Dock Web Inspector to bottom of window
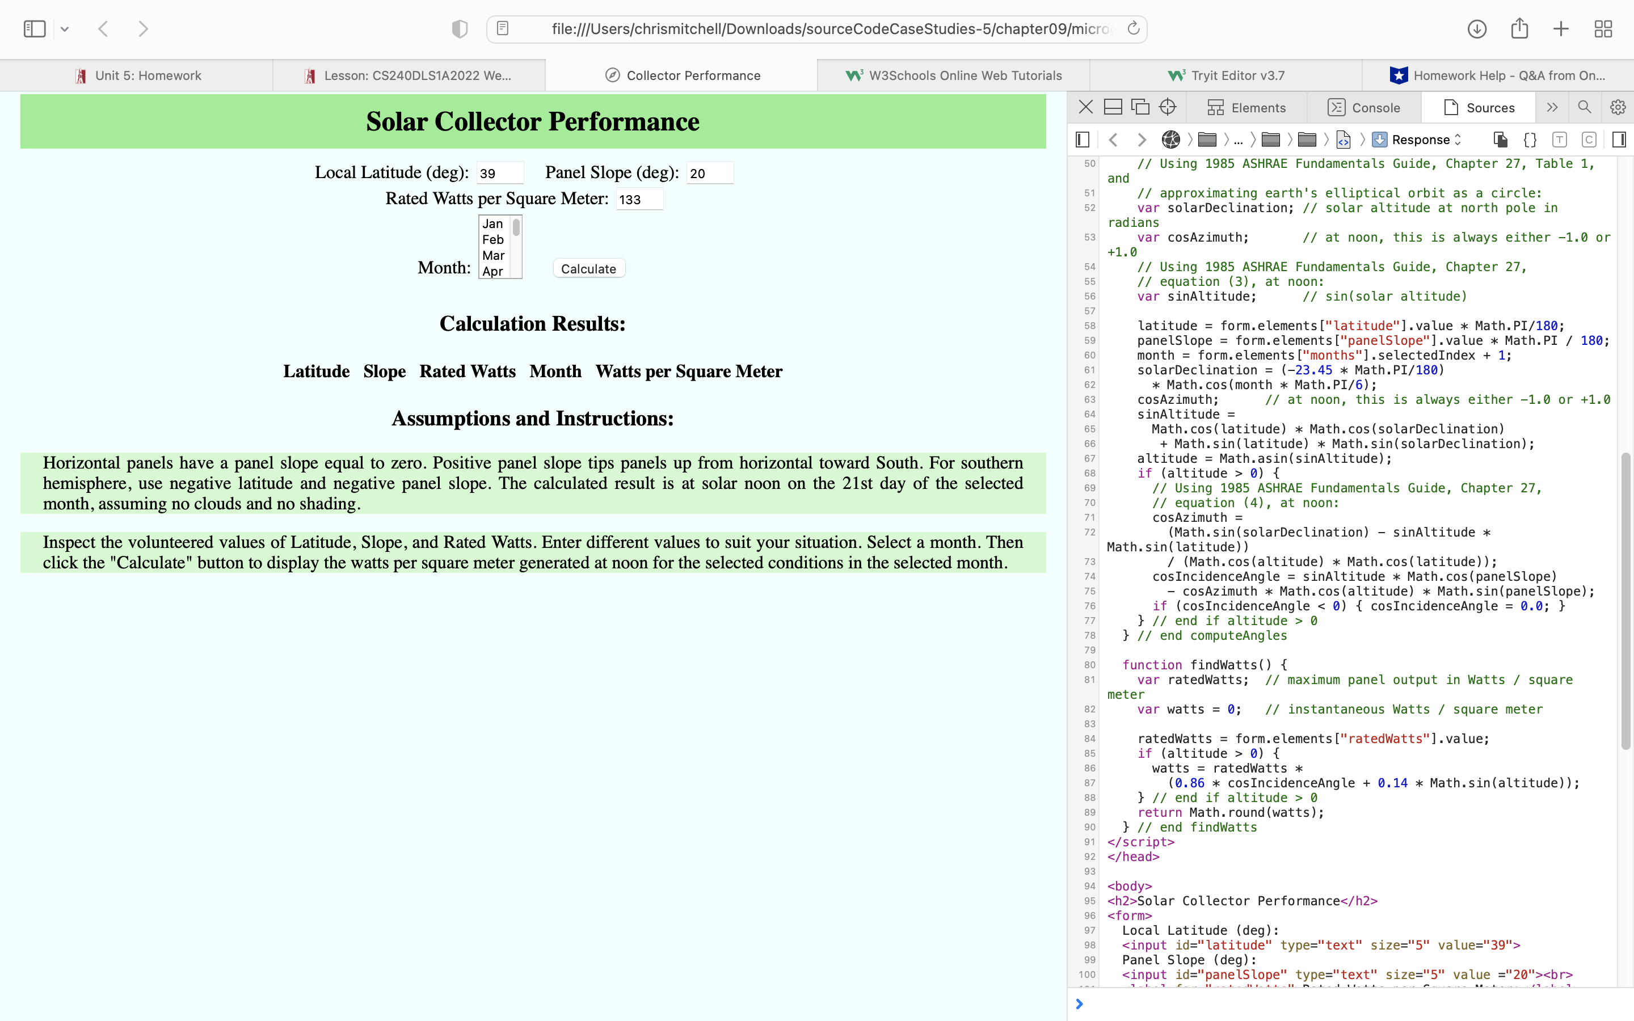 click(x=1113, y=107)
